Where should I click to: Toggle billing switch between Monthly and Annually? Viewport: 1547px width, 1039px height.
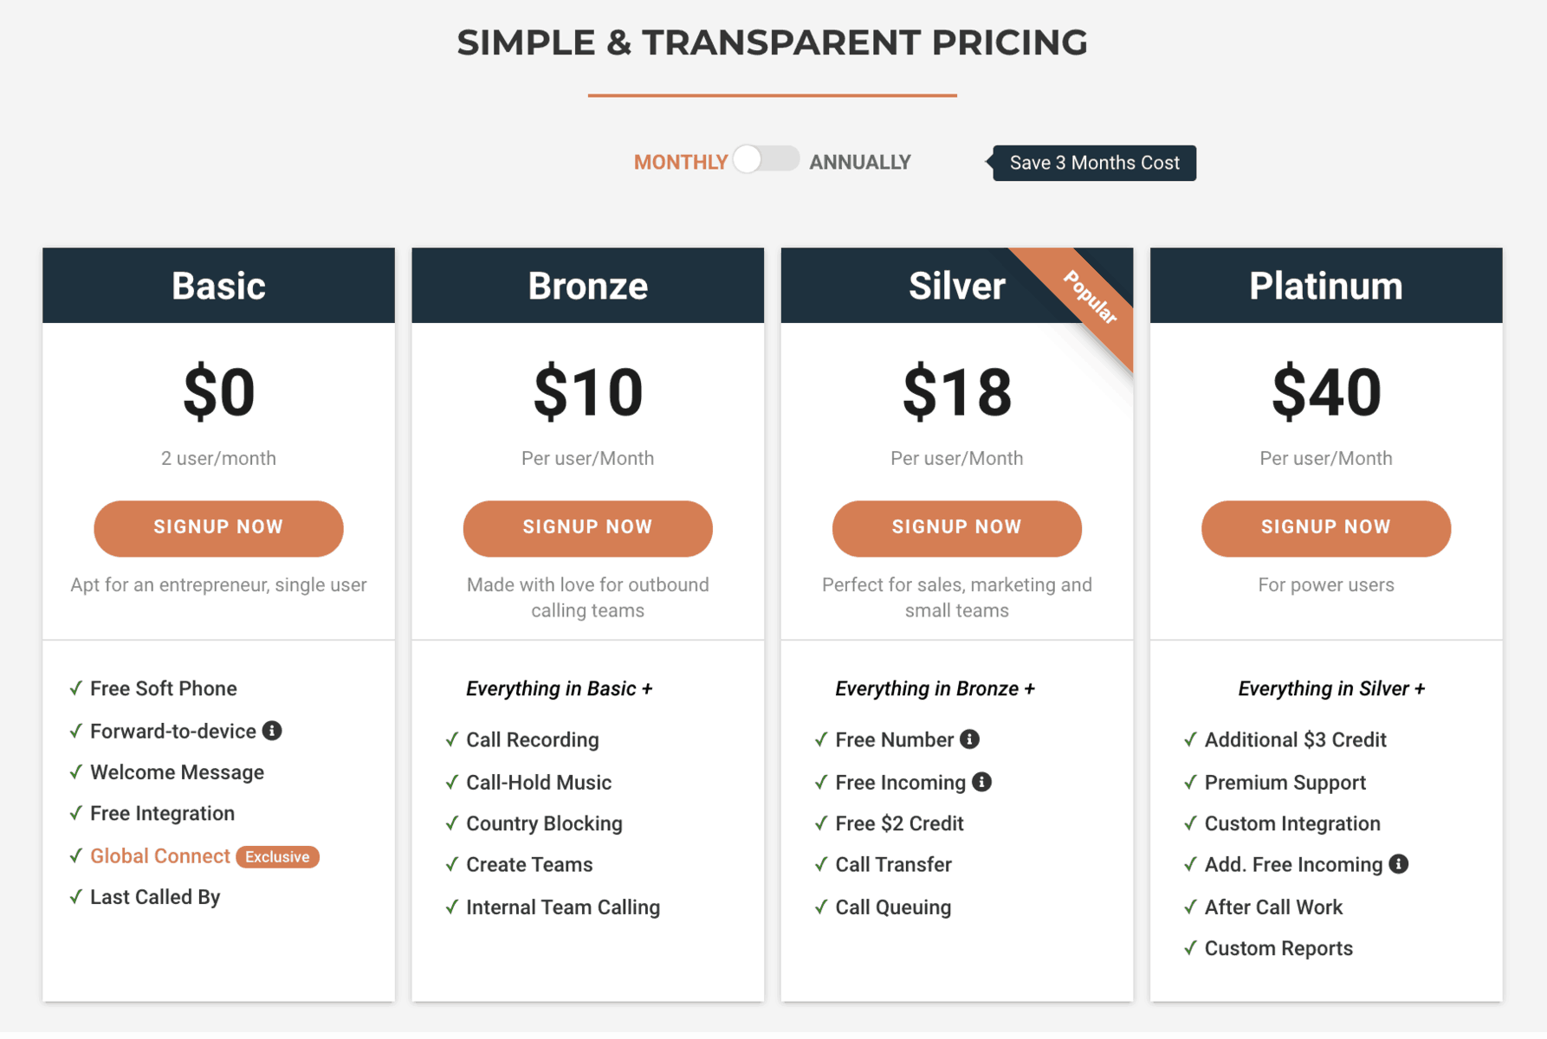[x=766, y=160]
